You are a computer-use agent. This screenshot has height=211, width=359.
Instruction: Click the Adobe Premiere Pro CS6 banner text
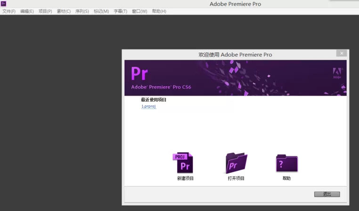point(161,87)
